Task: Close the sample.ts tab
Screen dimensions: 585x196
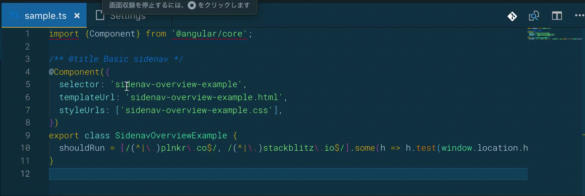Action: tap(77, 16)
